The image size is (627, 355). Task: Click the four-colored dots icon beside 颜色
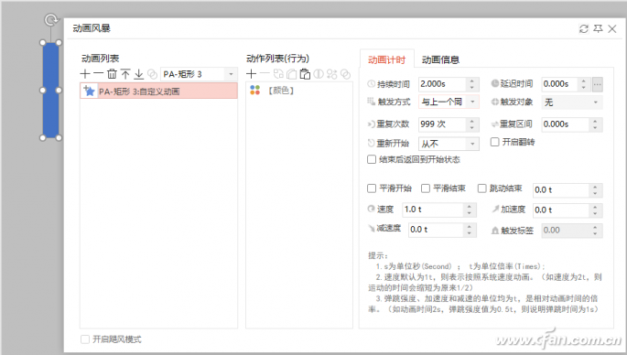[x=254, y=90]
